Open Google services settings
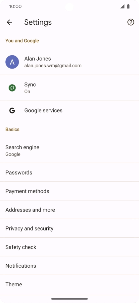Screen dimensions: 139x303 [69, 111]
